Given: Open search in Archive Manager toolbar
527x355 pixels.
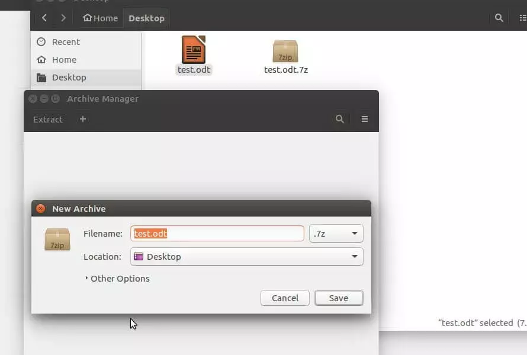Looking at the screenshot, I should click(x=340, y=119).
